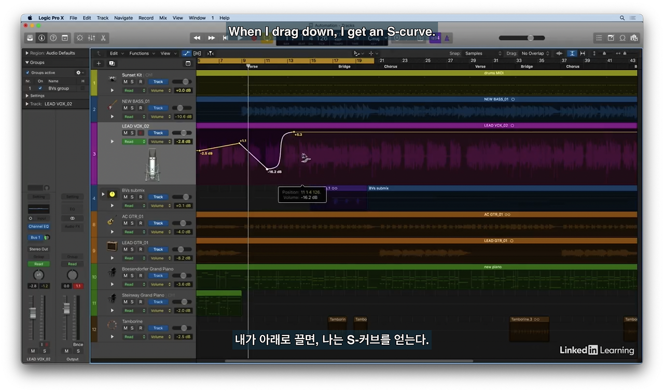The width and height of the screenshot is (664, 392).
Task: Open Editors scissors button
Action: click(103, 38)
